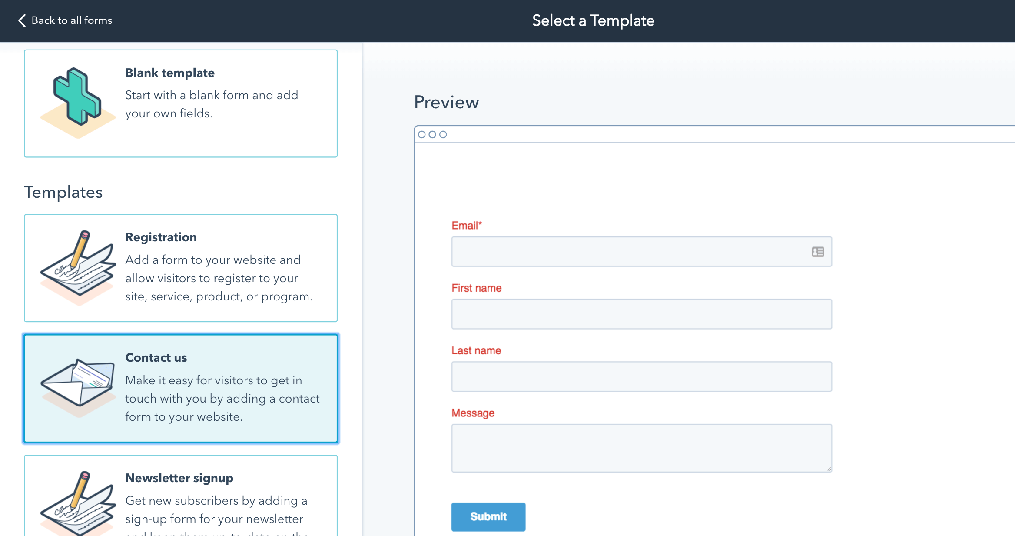Viewport: 1015px width, 536px height.
Task: Click the Email input field
Action: pyautogui.click(x=640, y=251)
